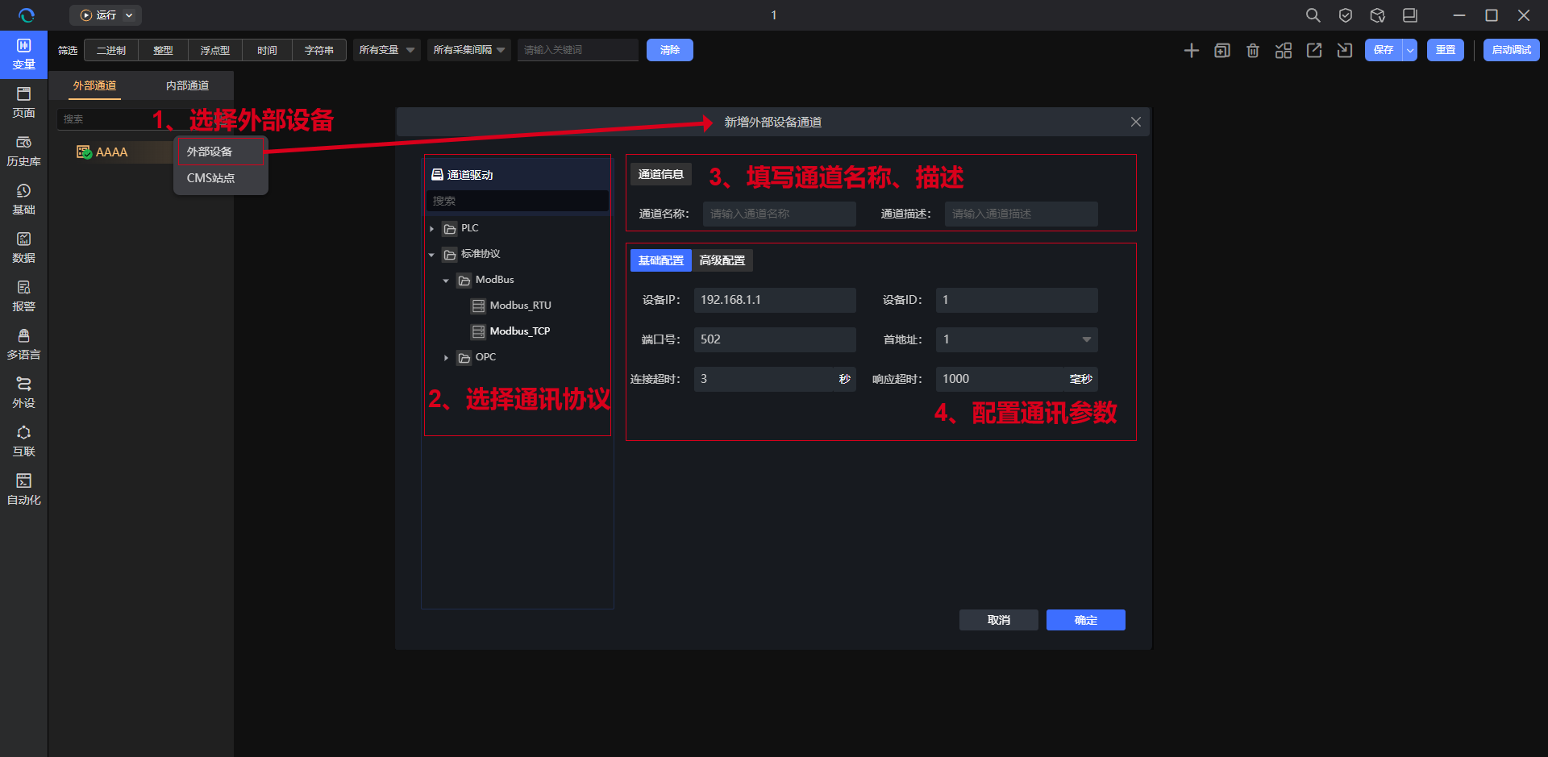This screenshot has height=757, width=1548.
Task: Click the 启动调试 button
Action: tap(1511, 50)
